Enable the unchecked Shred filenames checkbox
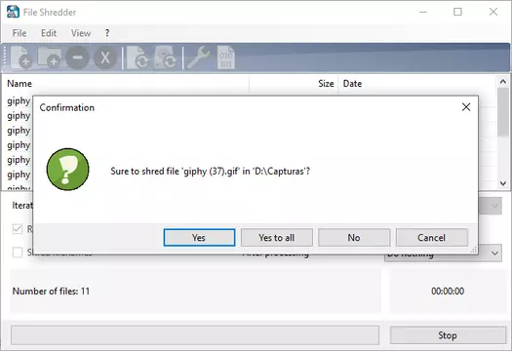The image size is (512, 351). point(18,253)
